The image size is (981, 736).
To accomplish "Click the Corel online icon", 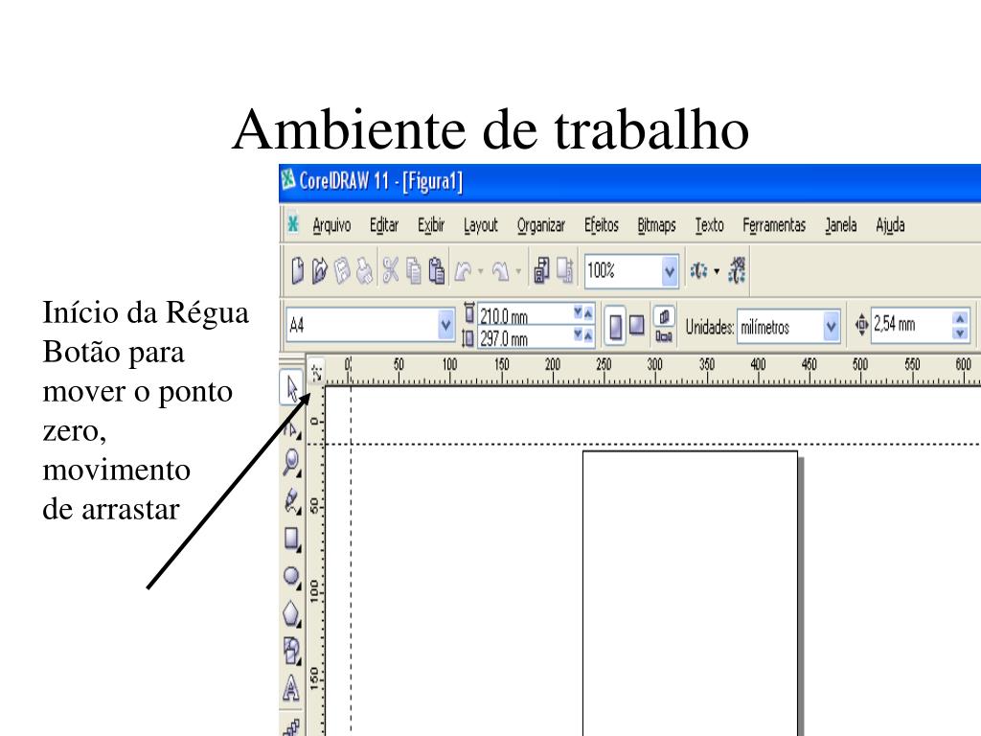I will tap(737, 270).
